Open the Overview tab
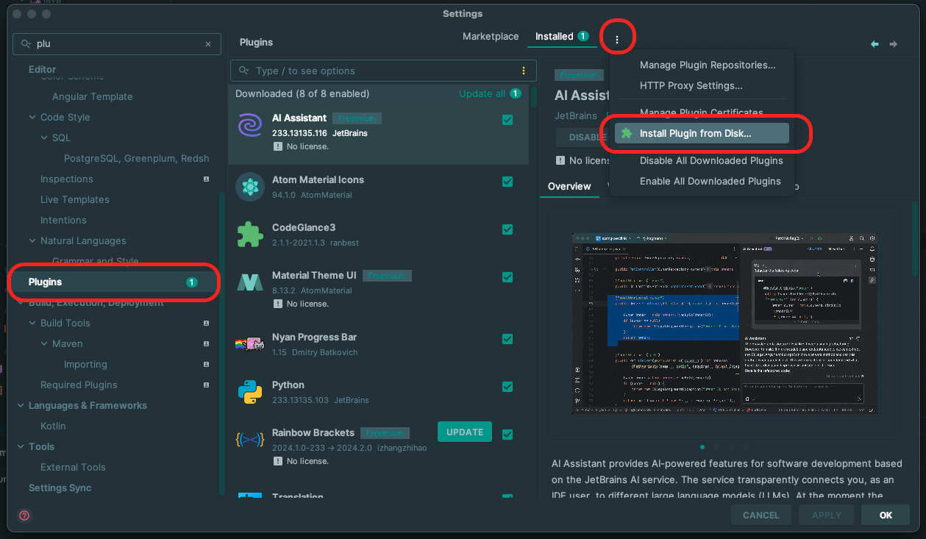Image resolution: width=926 pixels, height=539 pixels. click(x=569, y=186)
